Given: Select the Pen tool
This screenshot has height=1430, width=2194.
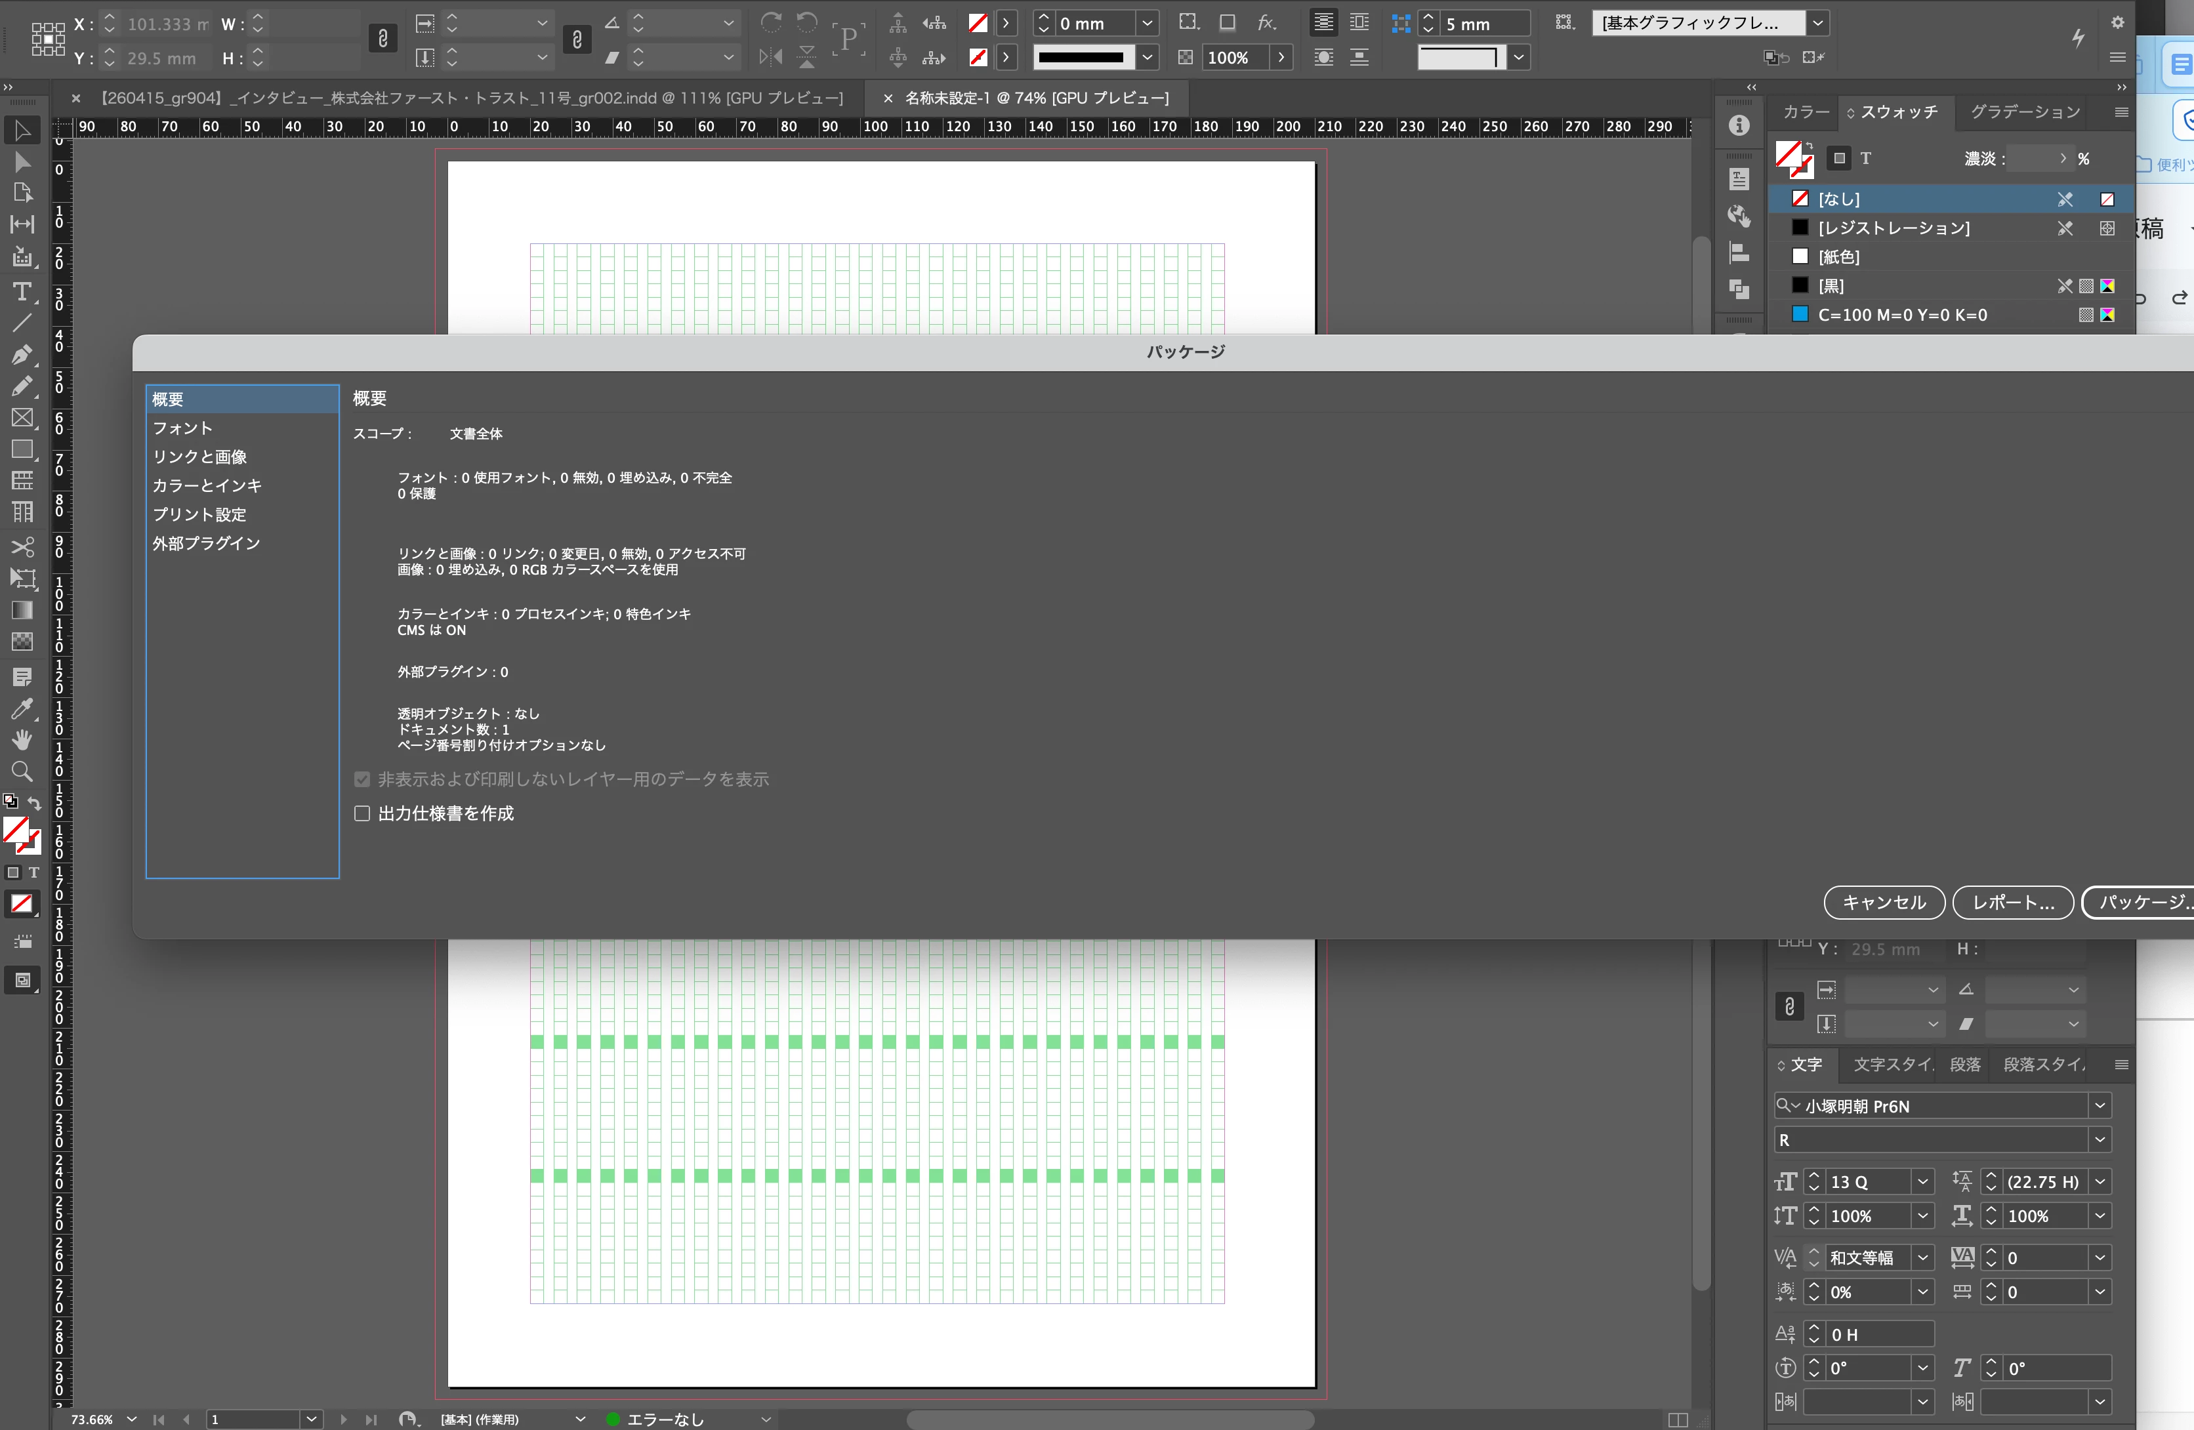Looking at the screenshot, I should click(x=22, y=355).
